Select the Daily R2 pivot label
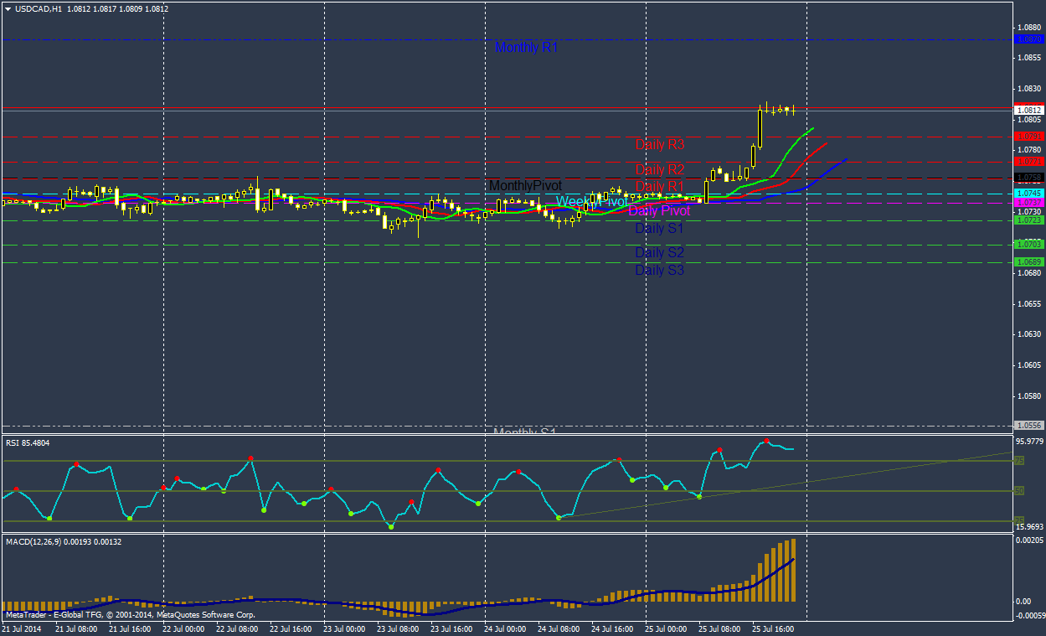The height and width of the screenshot is (636, 1046). pyautogui.click(x=659, y=169)
